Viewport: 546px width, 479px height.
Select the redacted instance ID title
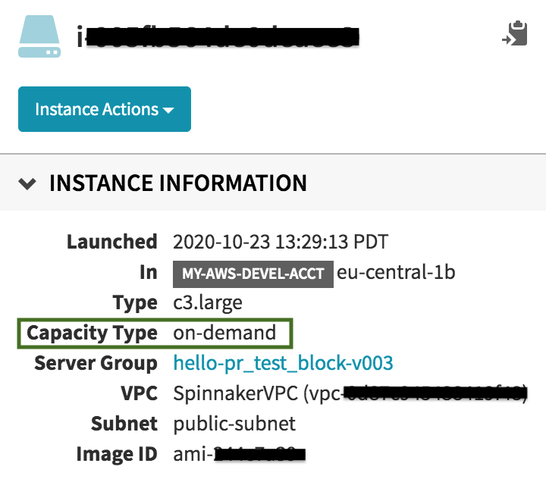(x=218, y=36)
